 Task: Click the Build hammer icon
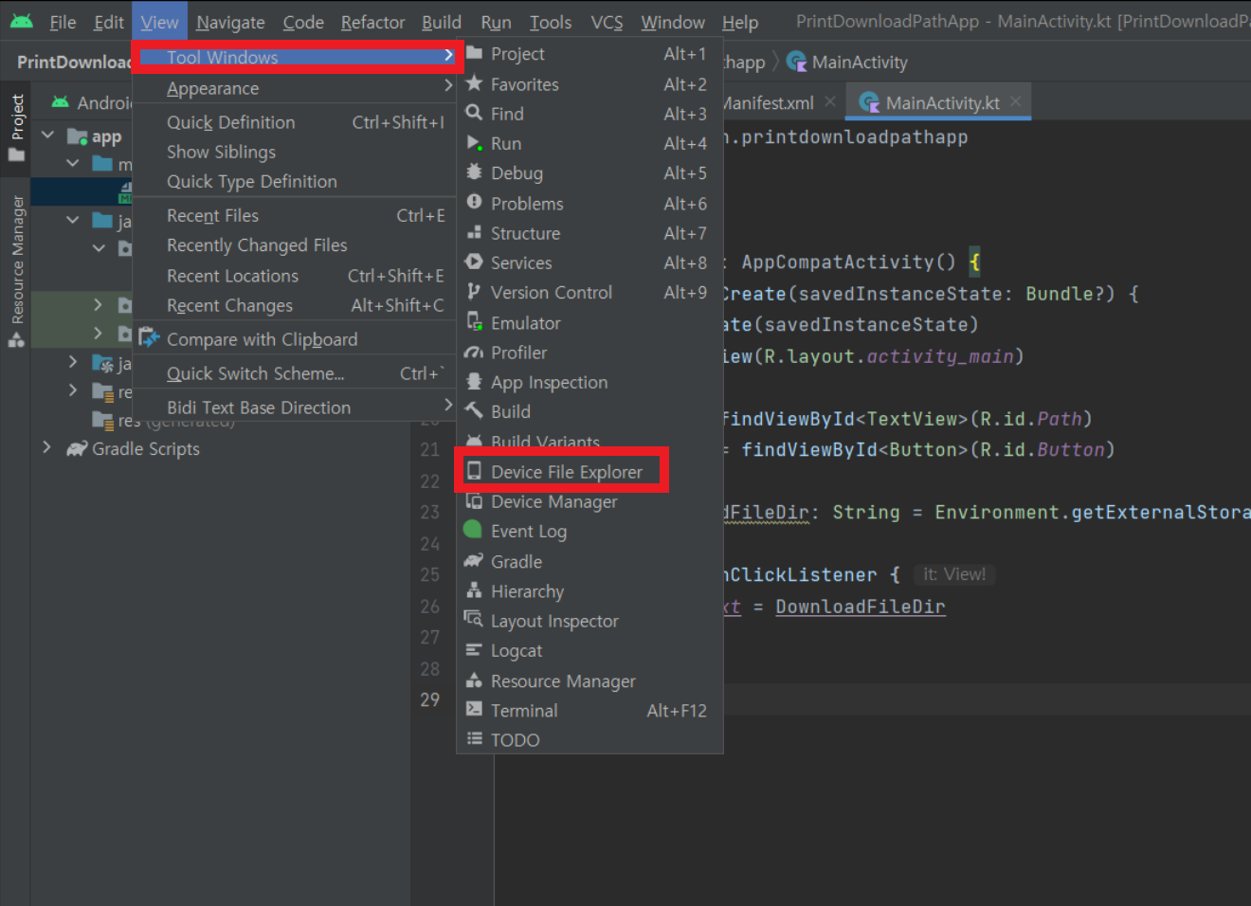pos(474,411)
